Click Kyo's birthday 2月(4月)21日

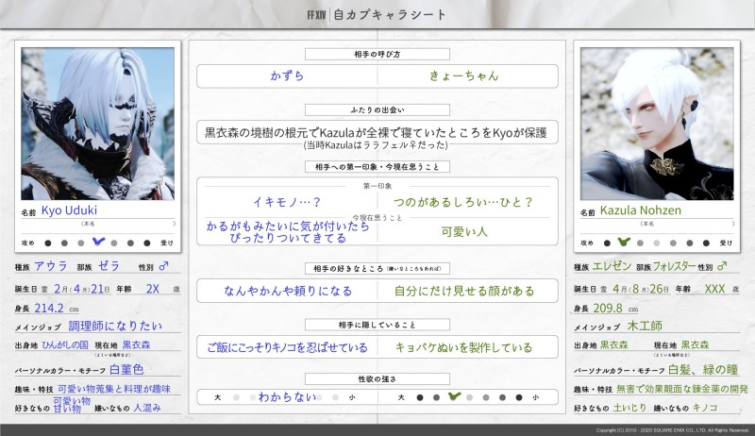pyautogui.click(x=82, y=289)
